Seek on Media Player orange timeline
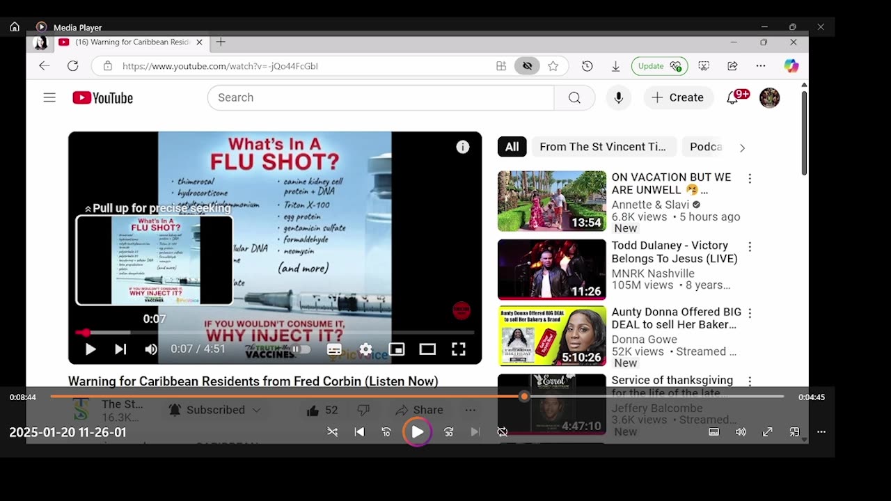This screenshot has height=501, width=891. (418, 397)
